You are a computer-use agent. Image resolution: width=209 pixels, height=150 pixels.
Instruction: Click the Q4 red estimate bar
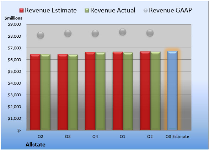pyautogui.click(x=90, y=91)
